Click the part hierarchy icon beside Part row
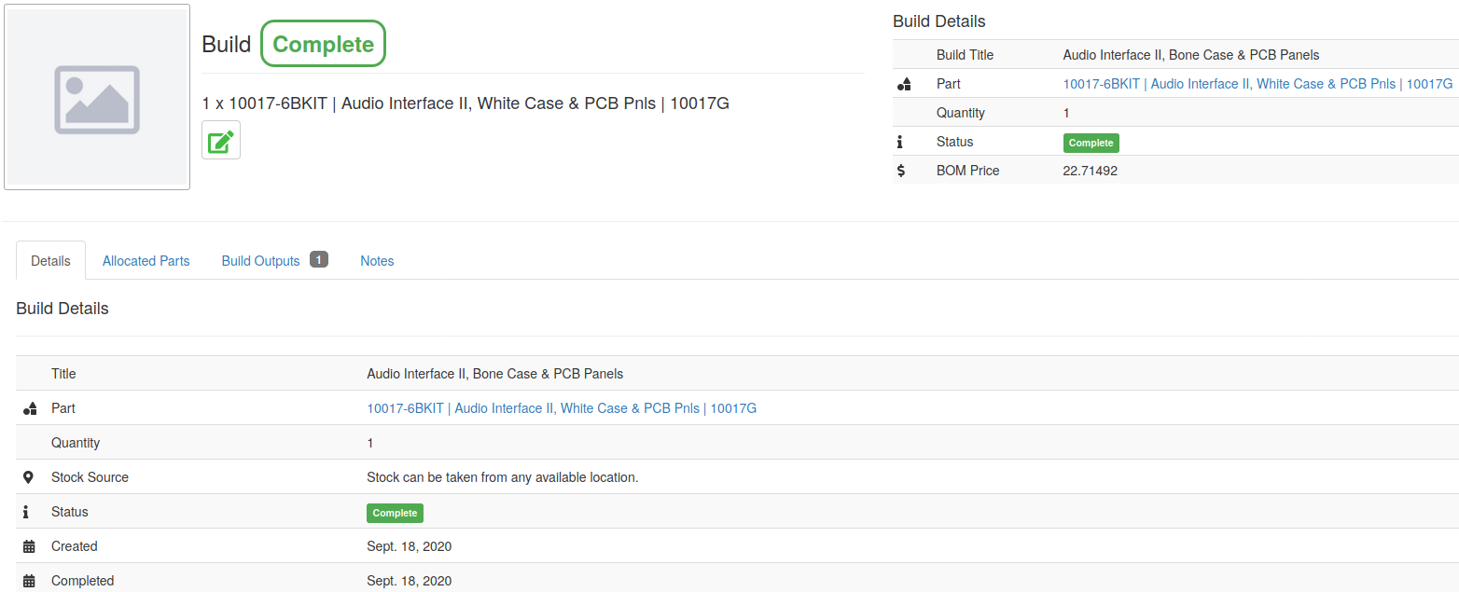1459x592 pixels. pyautogui.click(x=903, y=83)
